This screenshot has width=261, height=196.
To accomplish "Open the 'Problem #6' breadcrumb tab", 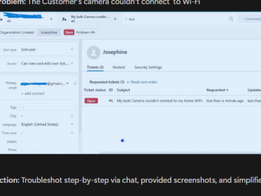I will (x=80, y=32).
